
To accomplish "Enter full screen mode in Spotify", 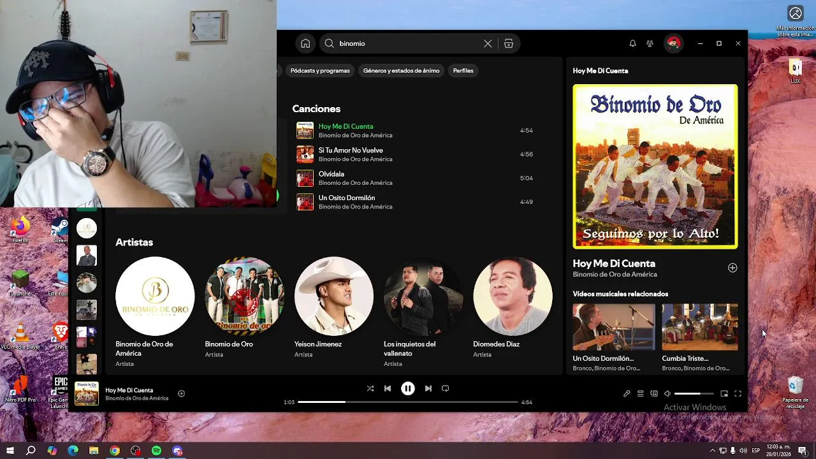I will tap(738, 394).
